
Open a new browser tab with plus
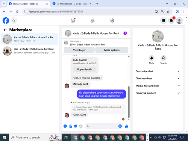(x=97, y=4)
